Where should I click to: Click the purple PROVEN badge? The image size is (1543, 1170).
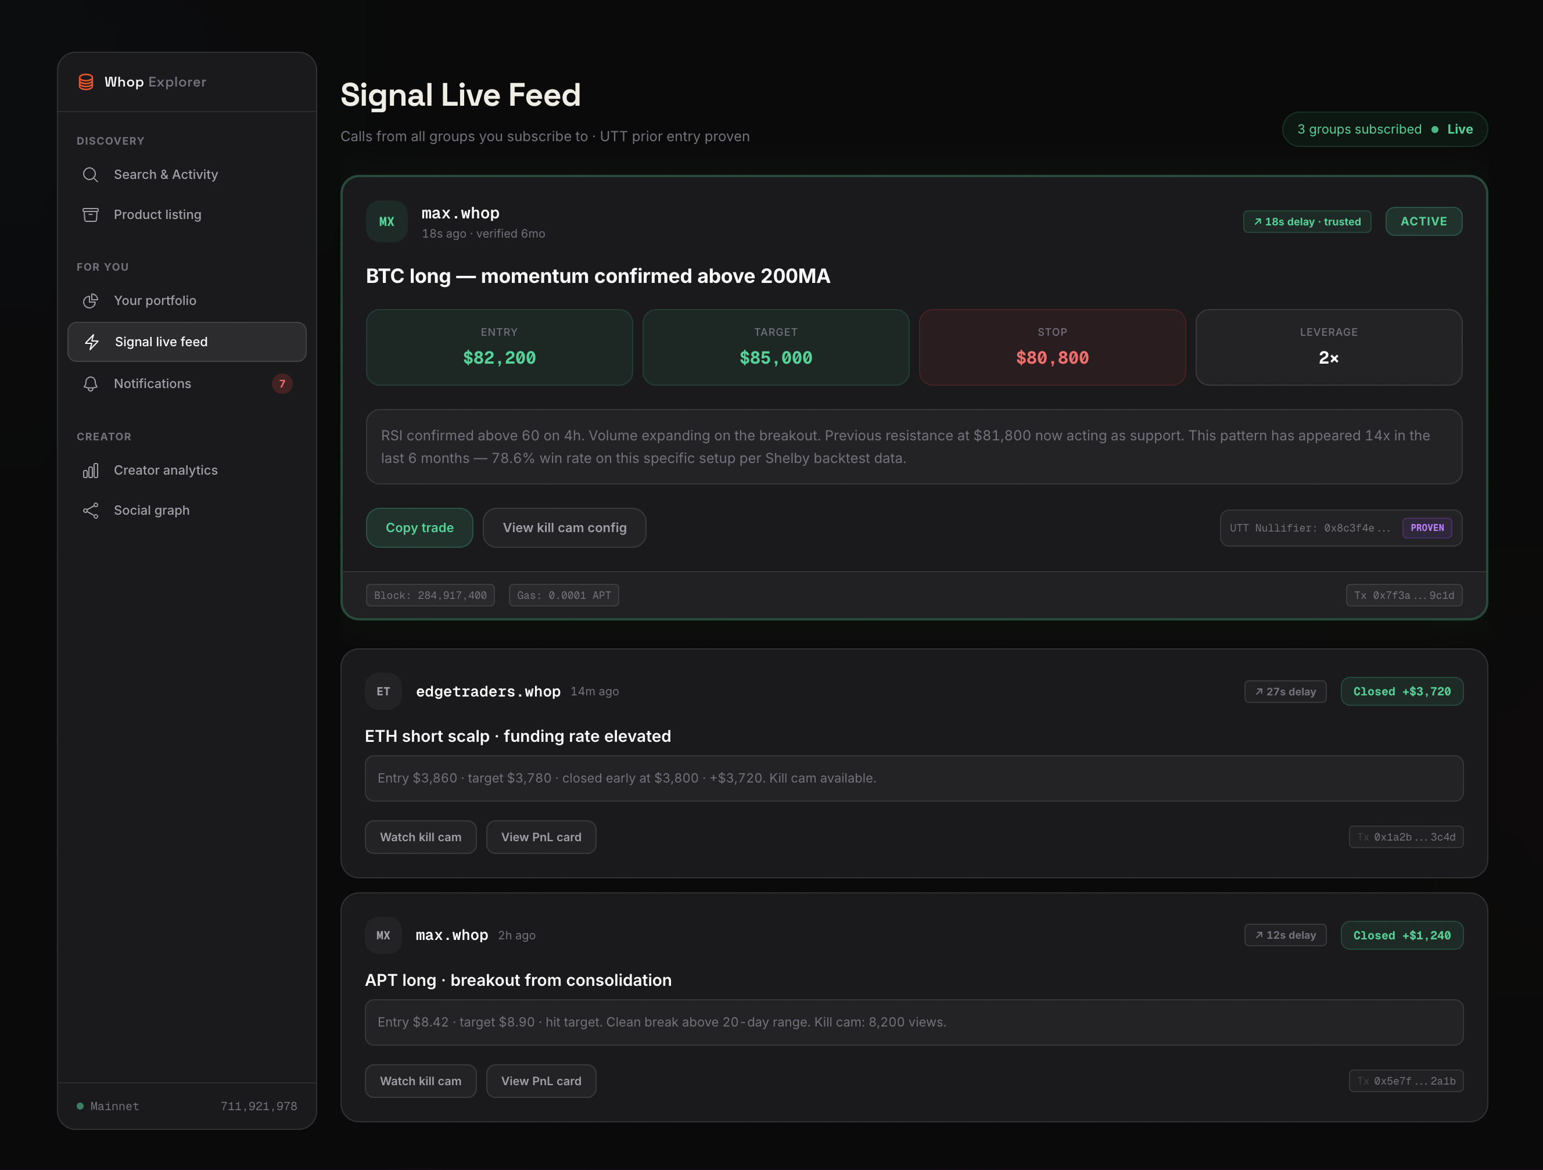(1427, 527)
